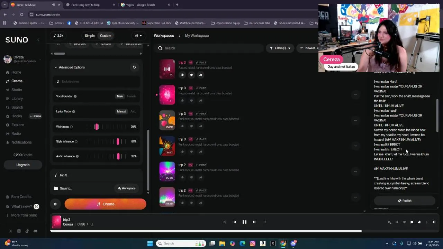
Task: Open the Newest sort dropdown
Action: [x=307, y=48]
